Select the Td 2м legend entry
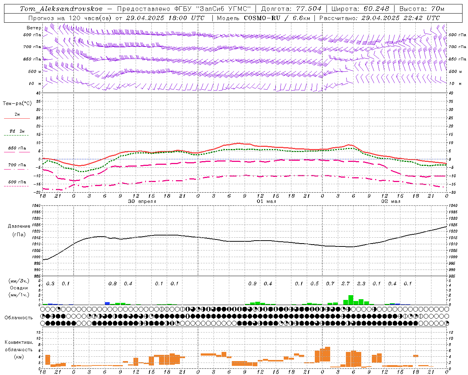This screenshot has width=468, height=375. 17,131
